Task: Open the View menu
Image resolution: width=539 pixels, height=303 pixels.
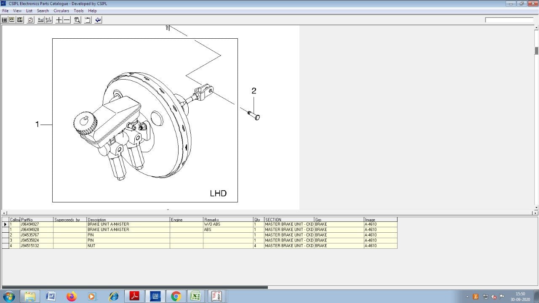Action: click(x=17, y=11)
